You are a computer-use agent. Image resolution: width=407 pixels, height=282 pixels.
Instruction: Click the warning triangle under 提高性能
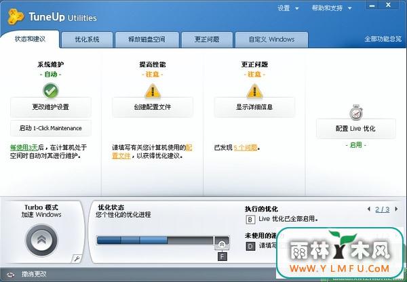[153, 91]
